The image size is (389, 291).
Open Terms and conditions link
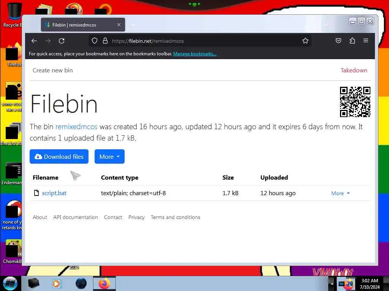pyautogui.click(x=176, y=217)
